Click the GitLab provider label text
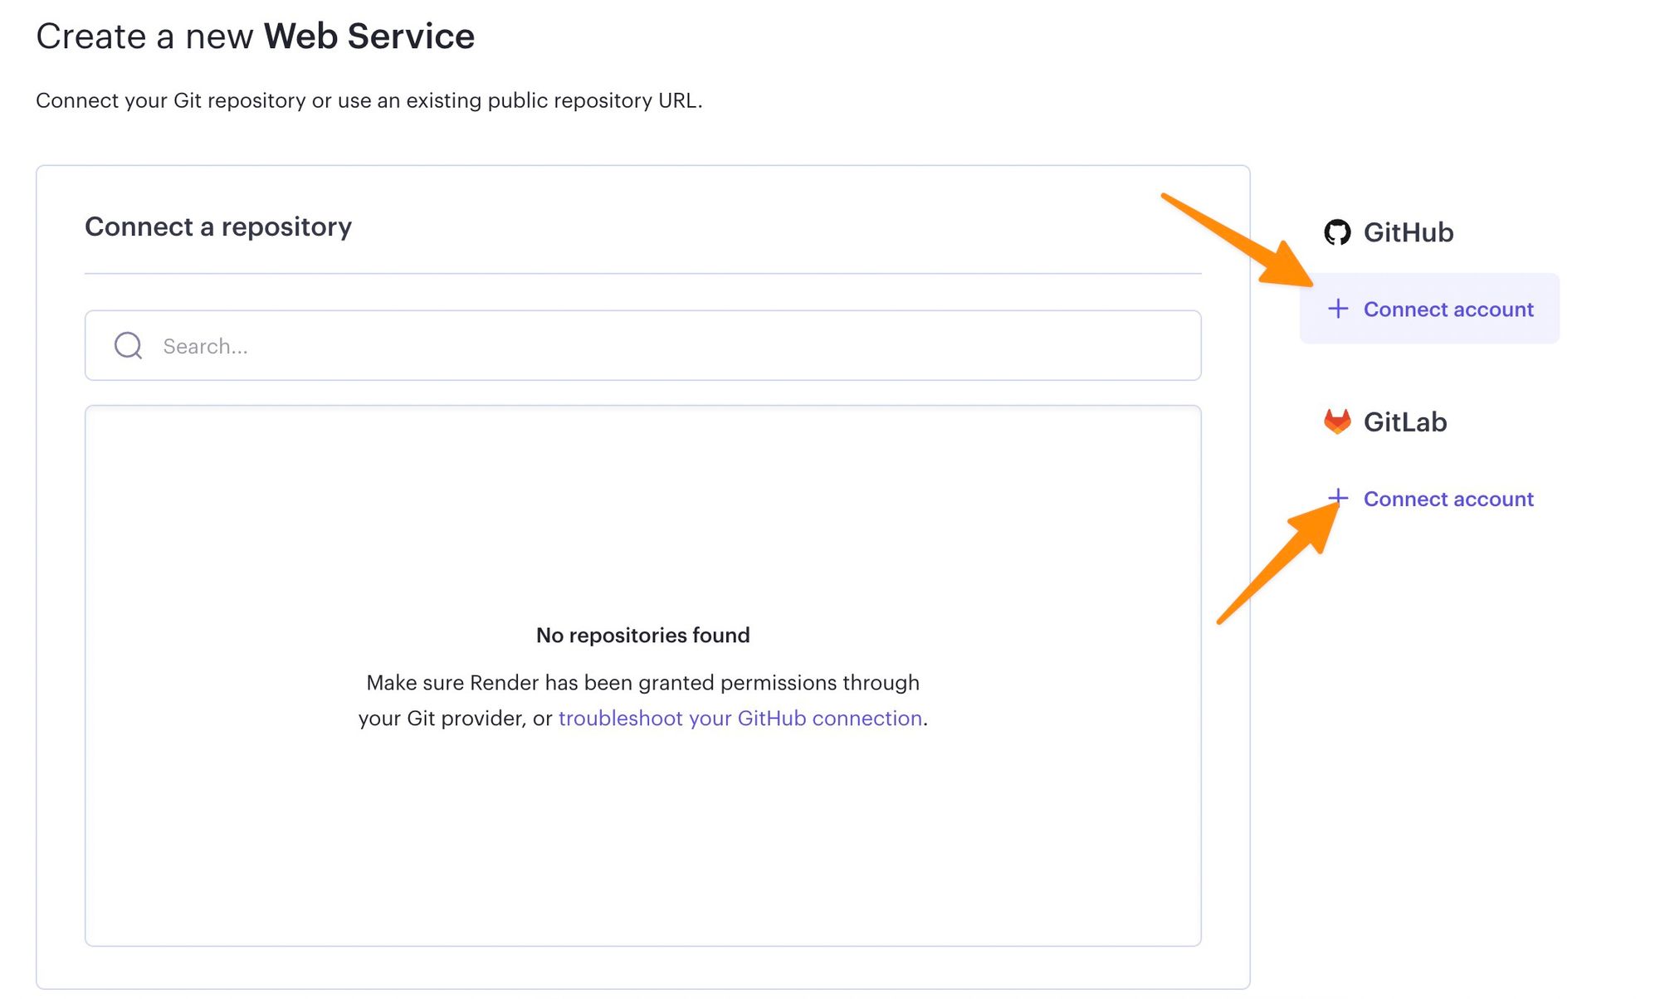 (x=1404, y=422)
